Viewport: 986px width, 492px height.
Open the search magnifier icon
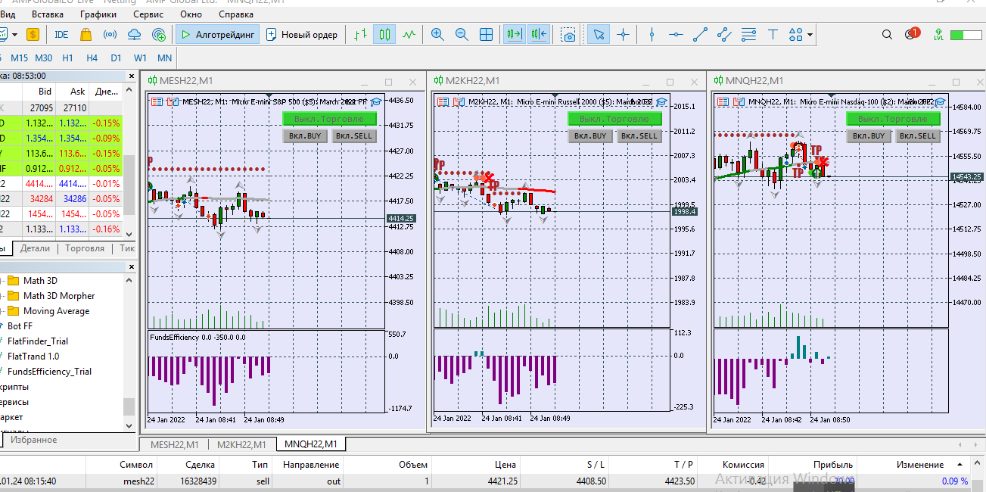point(888,34)
